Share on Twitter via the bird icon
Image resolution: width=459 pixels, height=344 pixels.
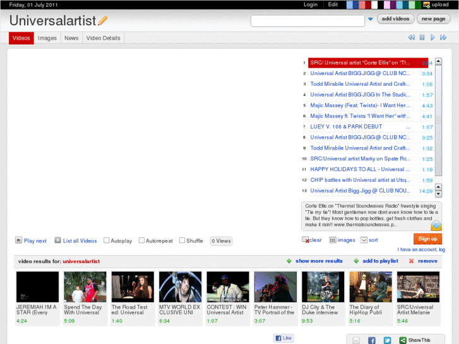point(387,340)
